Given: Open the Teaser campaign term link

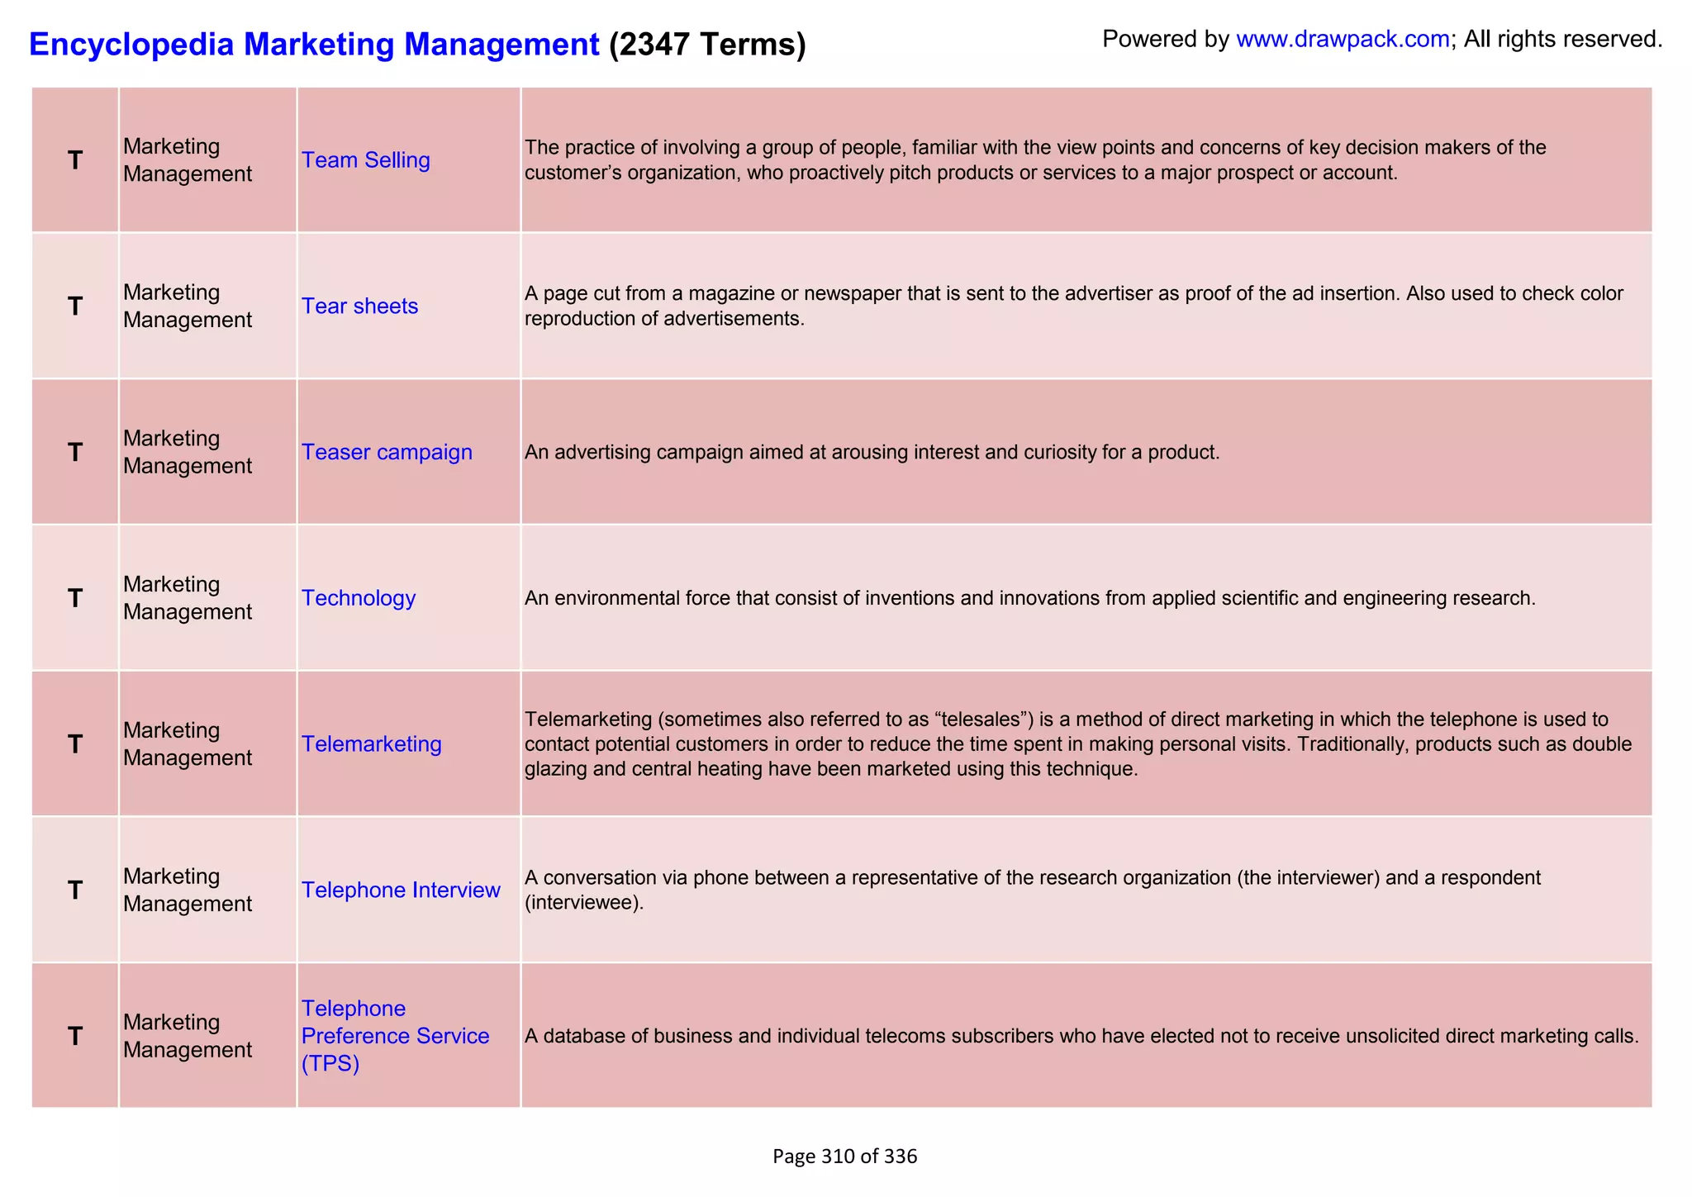Looking at the screenshot, I should [387, 452].
